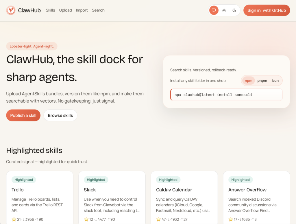Choose npm package manager option
The height and width of the screenshot is (224, 296).
[248, 81]
